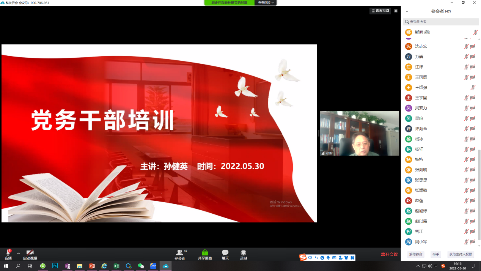
Task: Open the 聊天 chat icon
Action: coord(225,253)
